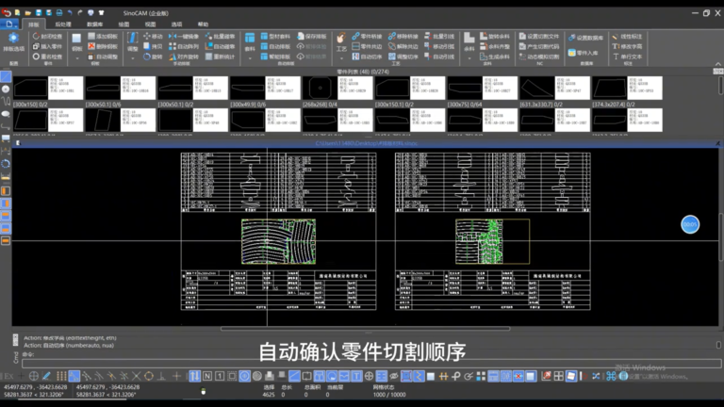Click the 批量引线 batch lead-in tool
Image resolution: width=724 pixels, height=407 pixels.
coord(439,36)
